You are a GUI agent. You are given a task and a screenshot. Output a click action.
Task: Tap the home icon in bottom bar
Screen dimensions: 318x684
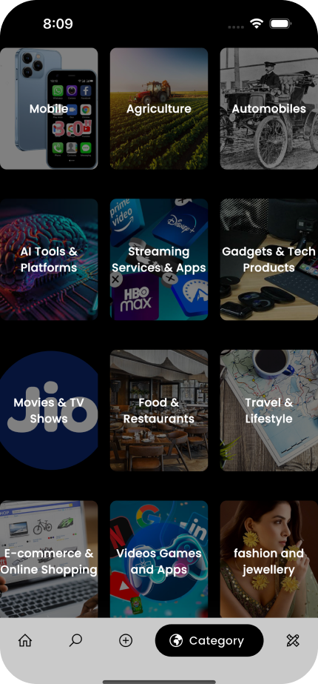tap(25, 640)
